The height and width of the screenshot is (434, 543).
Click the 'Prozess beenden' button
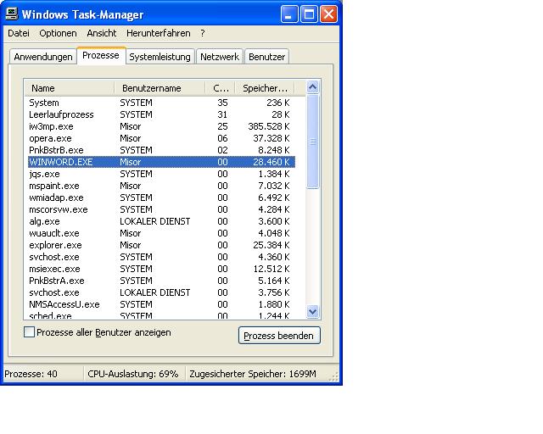tap(279, 336)
